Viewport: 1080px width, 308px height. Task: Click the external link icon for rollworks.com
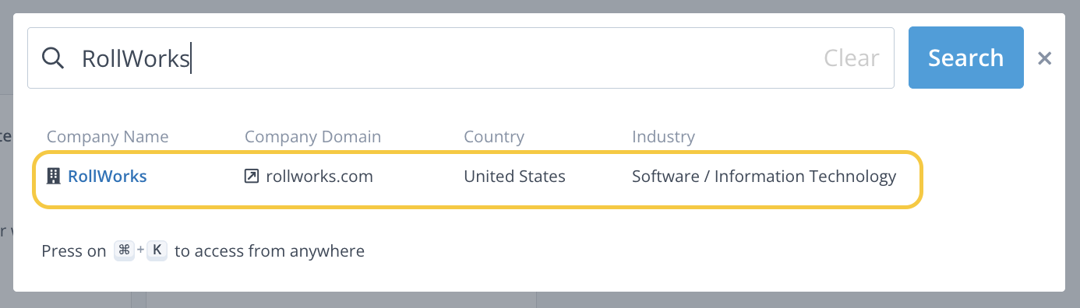point(252,177)
